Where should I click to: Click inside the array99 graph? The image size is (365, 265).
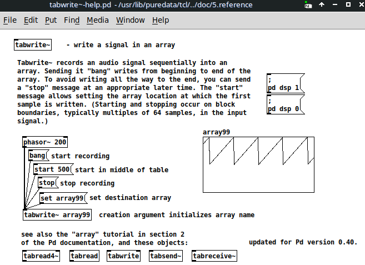coord(259,164)
